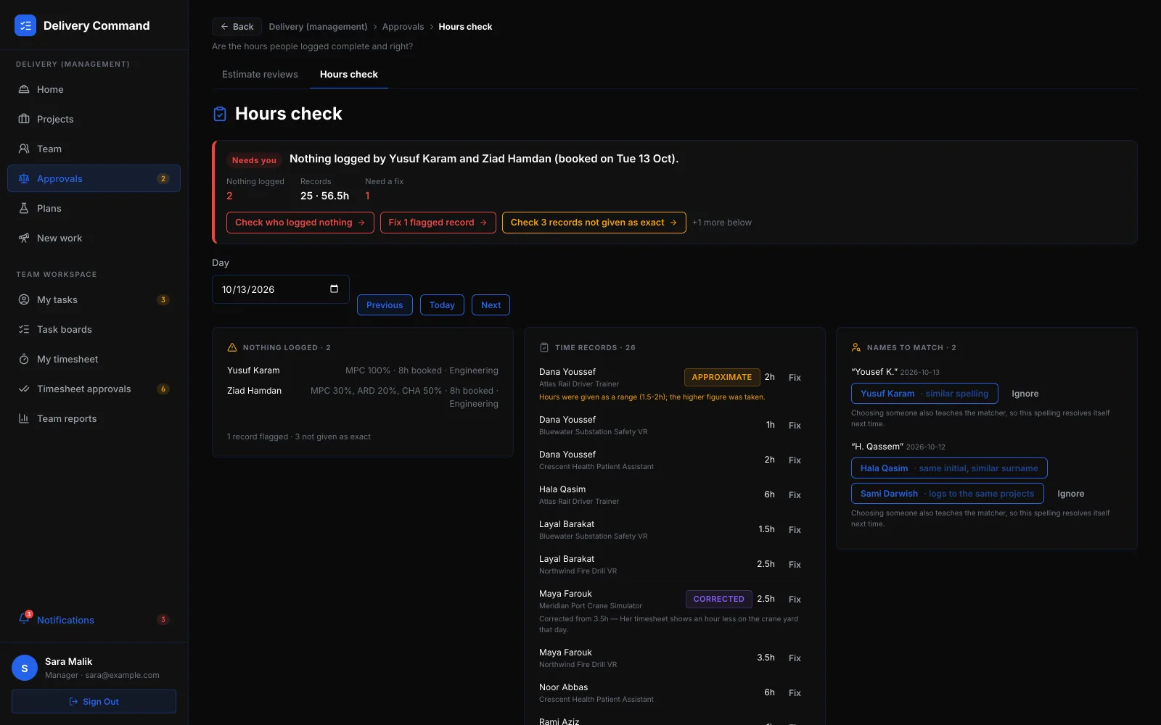Sign out of the account
Image resolution: width=1161 pixels, height=725 pixels.
(x=94, y=702)
